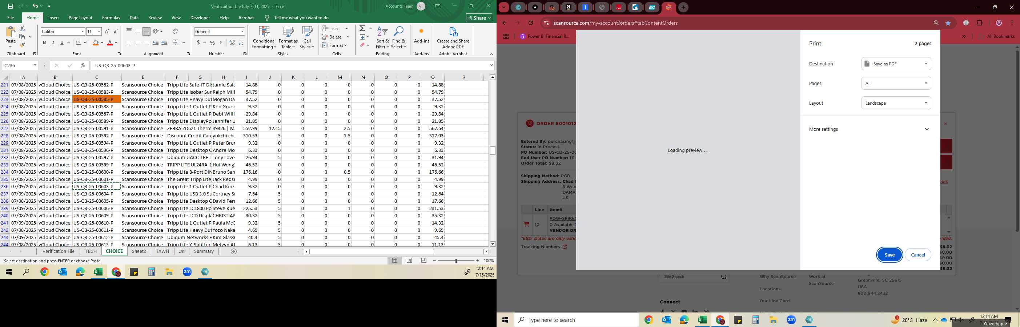1020x327 pixels.
Task: Select the TXWH sheet tab
Action: point(162,251)
